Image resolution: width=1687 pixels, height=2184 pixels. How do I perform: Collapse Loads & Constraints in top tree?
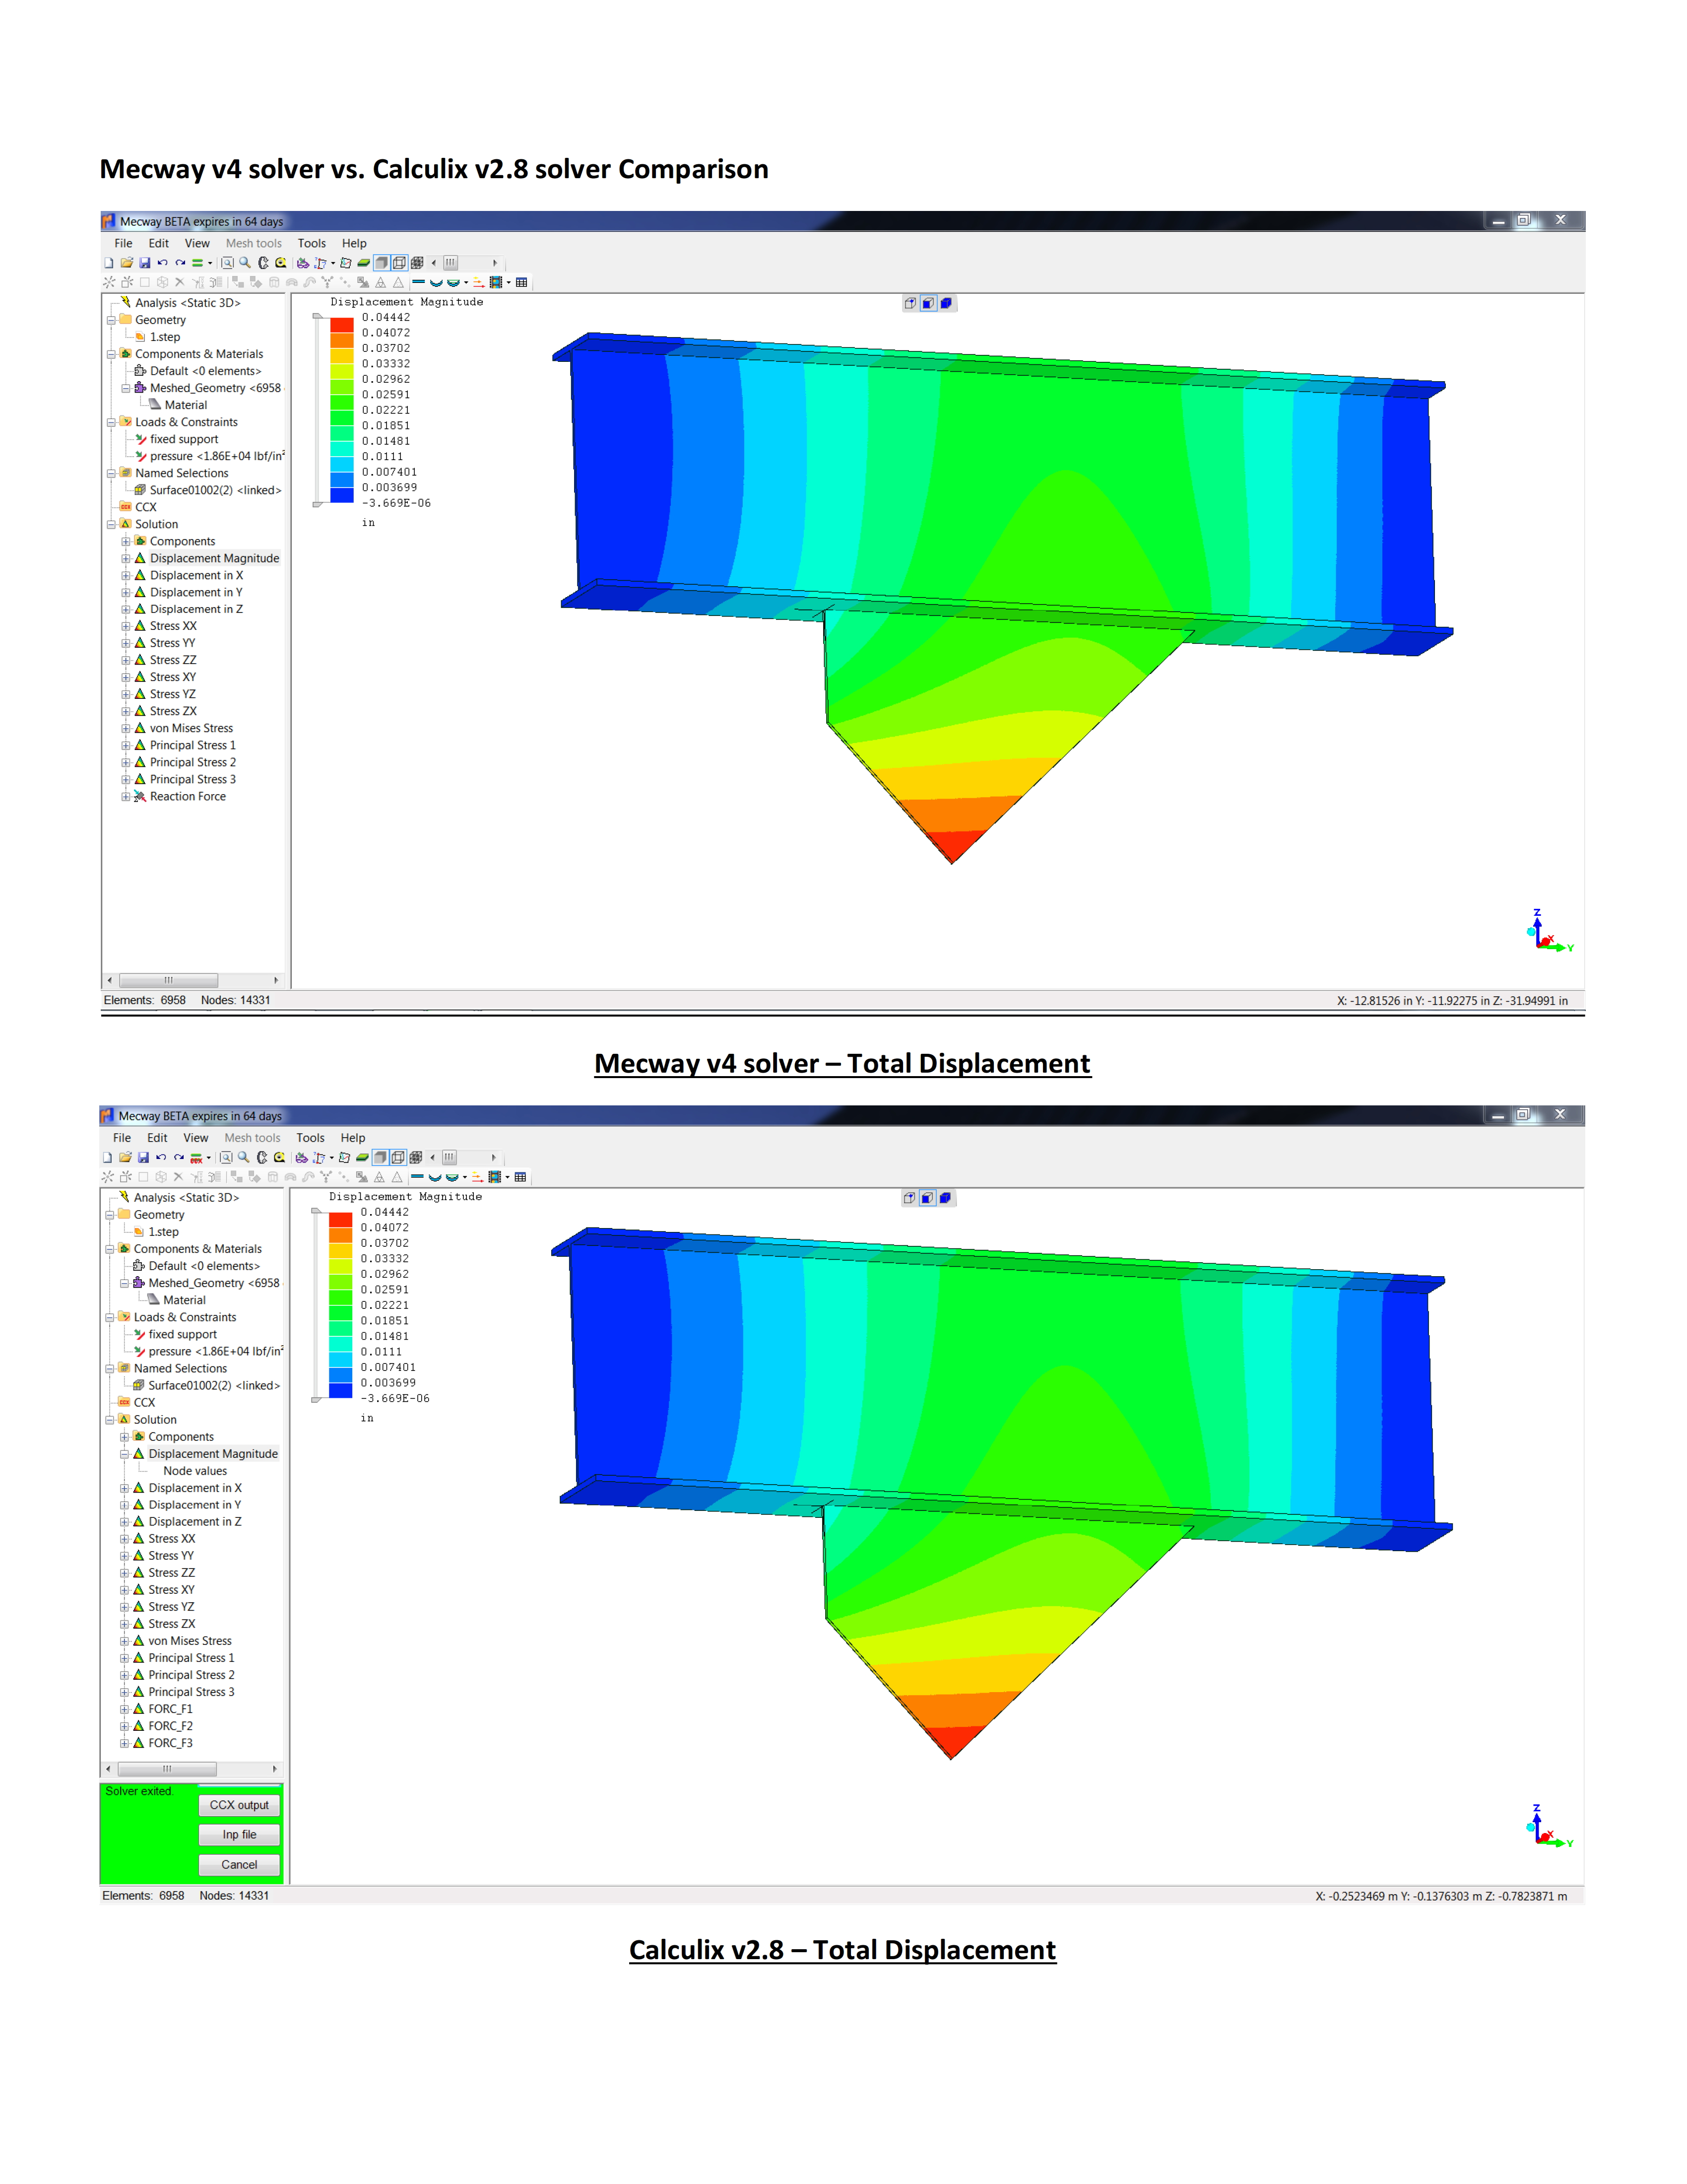[111, 423]
